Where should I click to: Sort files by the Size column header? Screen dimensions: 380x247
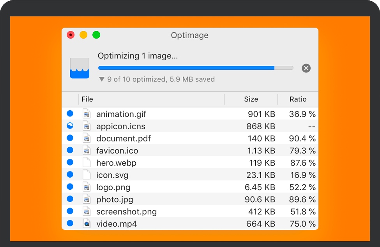click(x=251, y=99)
